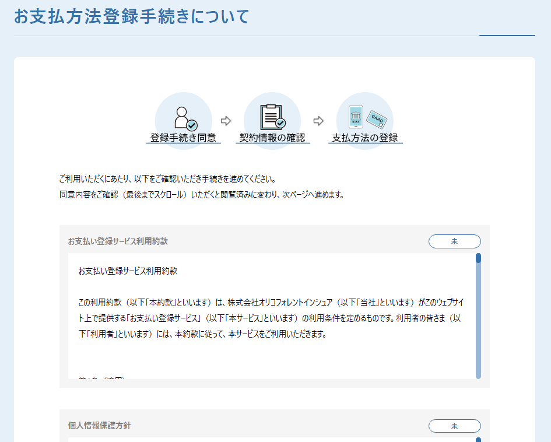The height and width of the screenshot is (442, 551).
Task: Select the 登録手続き同意 step label
Action: click(x=183, y=138)
